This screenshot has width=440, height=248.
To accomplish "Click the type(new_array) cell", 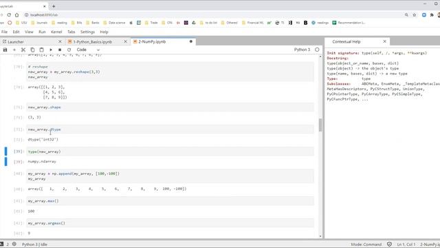I will [170, 152].
